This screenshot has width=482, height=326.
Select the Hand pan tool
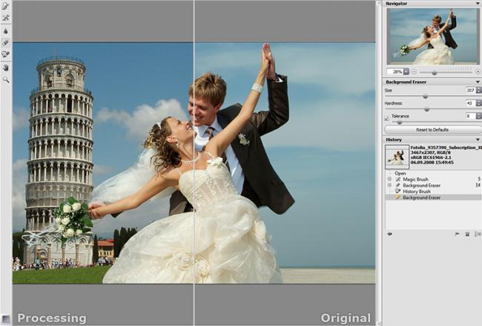[x=5, y=68]
